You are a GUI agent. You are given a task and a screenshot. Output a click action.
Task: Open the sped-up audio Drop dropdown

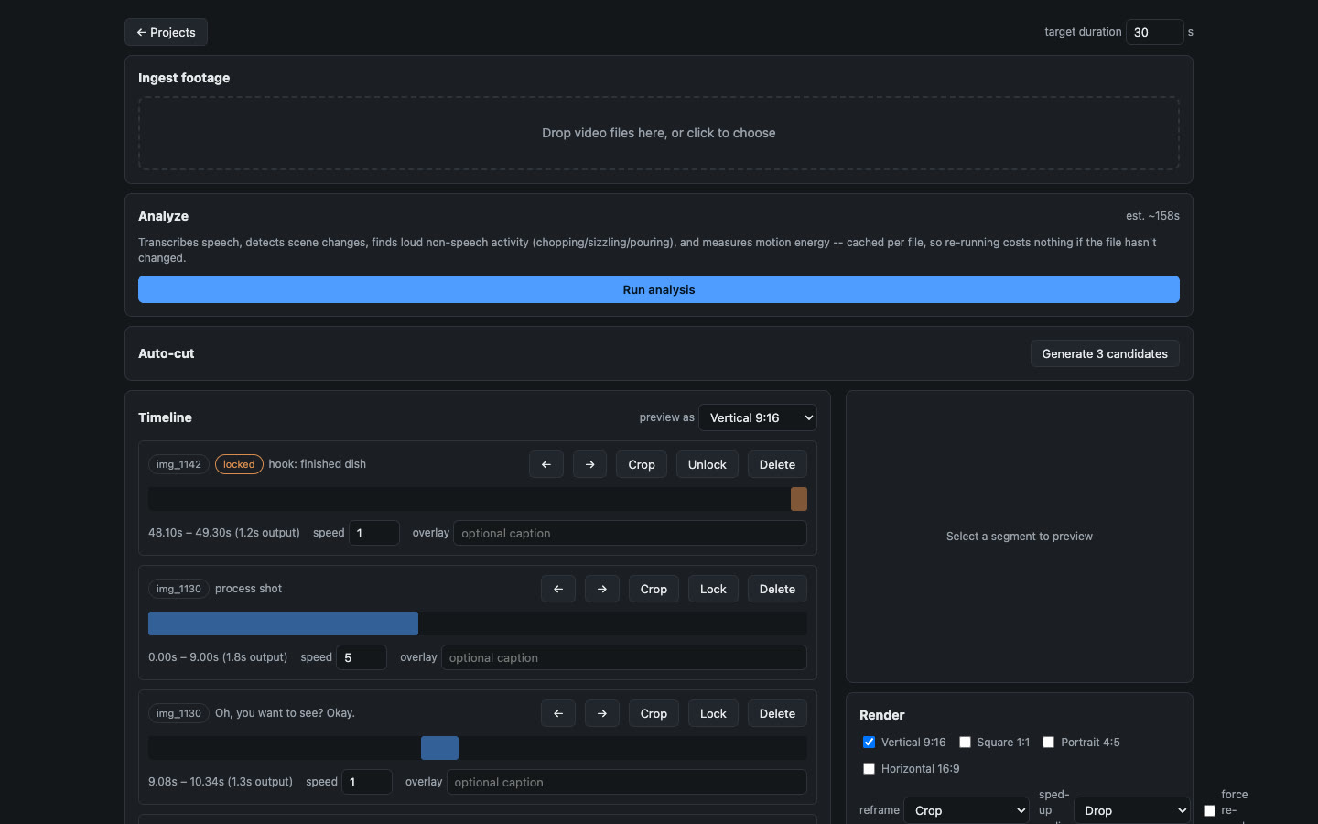point(1131,810)
